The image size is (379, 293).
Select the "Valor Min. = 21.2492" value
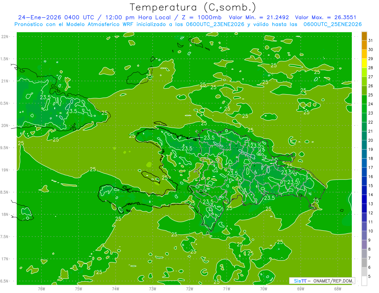coord(259,17)
